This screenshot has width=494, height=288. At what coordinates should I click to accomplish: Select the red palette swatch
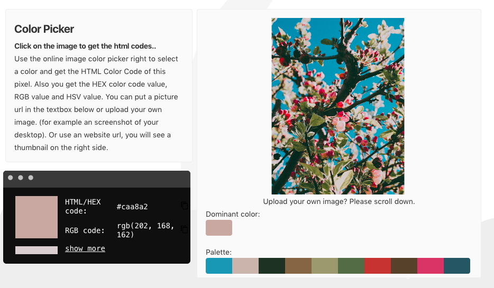pos(378,266)
